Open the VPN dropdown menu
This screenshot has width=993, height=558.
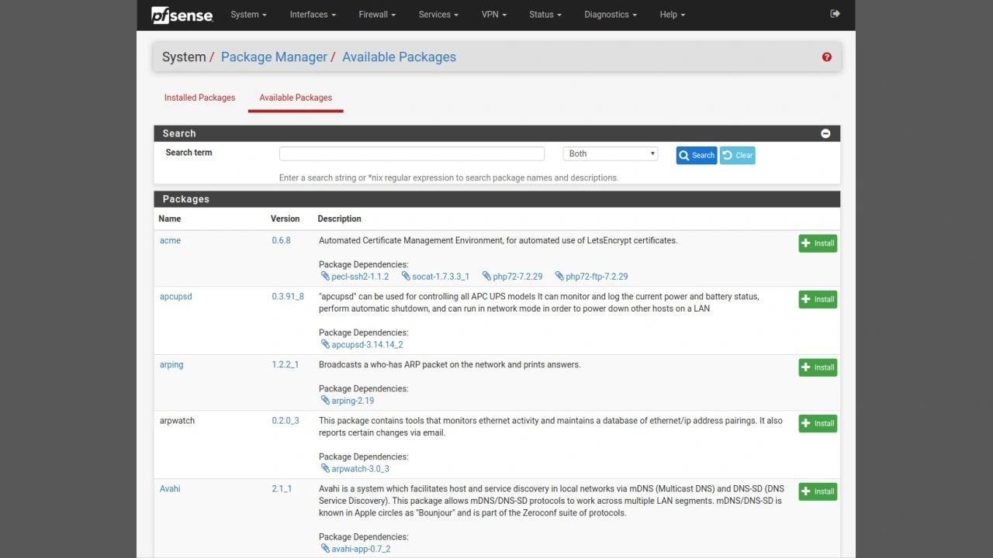[493, 15]
